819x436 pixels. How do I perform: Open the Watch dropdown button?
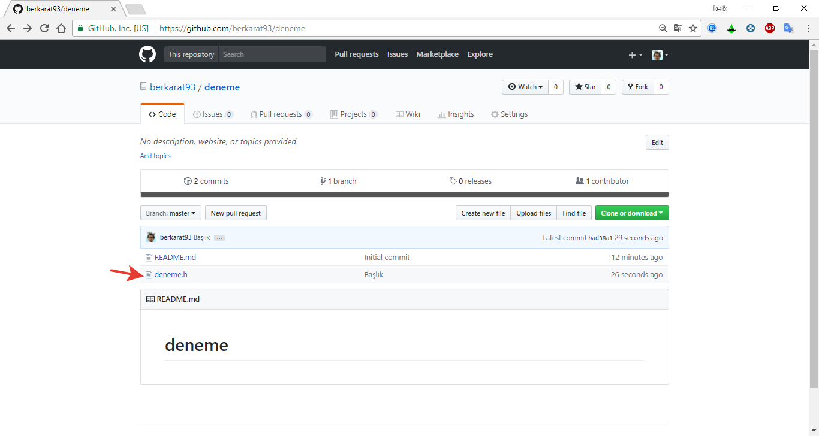click(525, 87)
